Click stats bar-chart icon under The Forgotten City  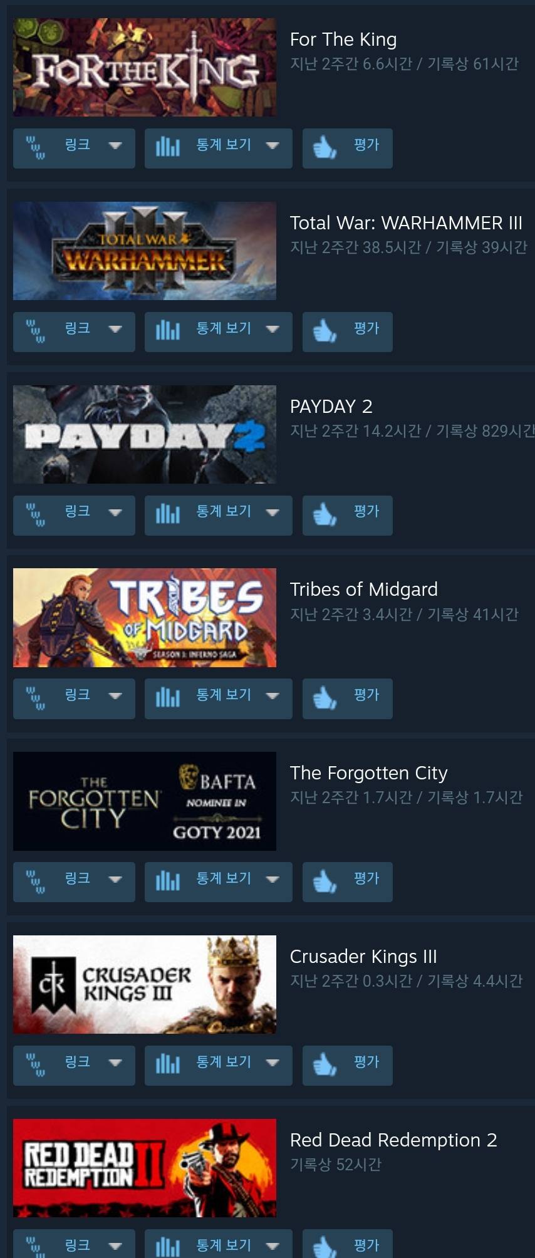click(167, 881)
